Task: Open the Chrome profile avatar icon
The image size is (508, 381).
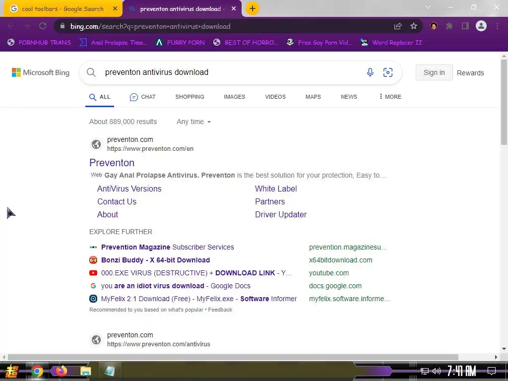Action: coord(481,26)
